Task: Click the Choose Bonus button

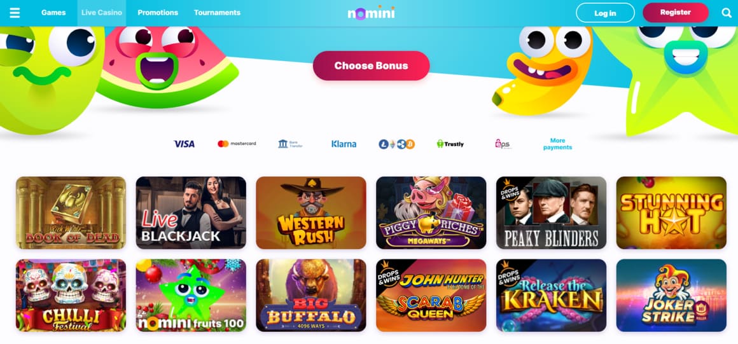Action: click(371, 65)
